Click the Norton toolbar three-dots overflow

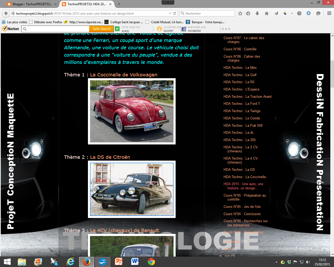tap(226, 29)
